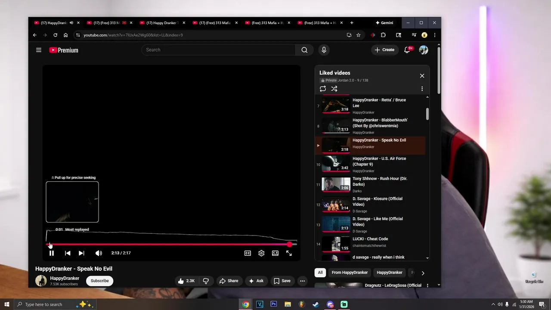The width and height of the screenshot is (551, 310).
Task: Select currently playing 'Speak No Evil' playlist row
Action: click(370, 146)
